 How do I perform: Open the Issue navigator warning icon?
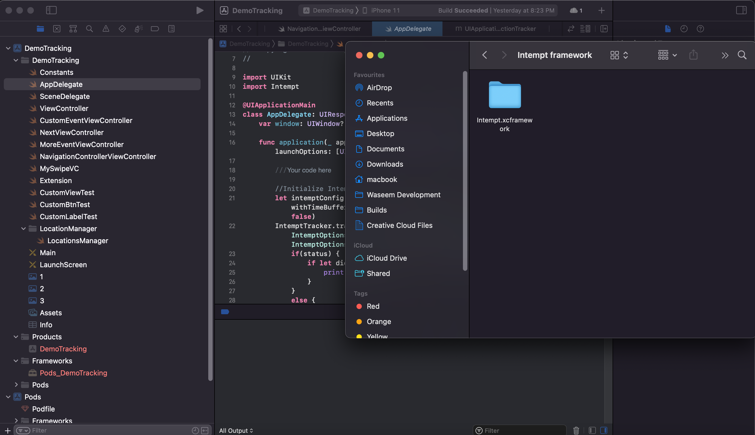click(106, 29)
